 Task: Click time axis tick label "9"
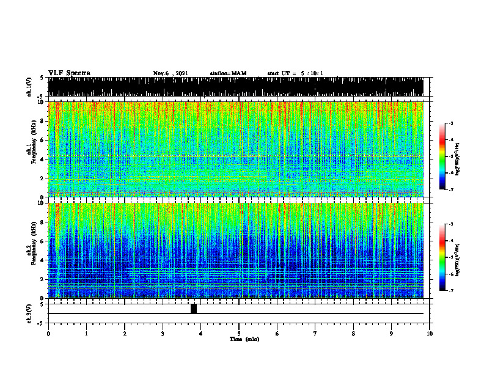(x=391, y=334)
